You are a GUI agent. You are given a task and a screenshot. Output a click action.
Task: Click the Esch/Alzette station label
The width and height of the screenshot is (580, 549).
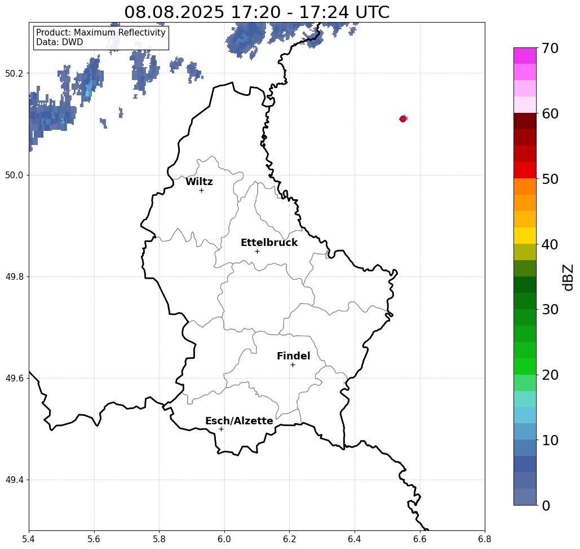pos(239,421)
